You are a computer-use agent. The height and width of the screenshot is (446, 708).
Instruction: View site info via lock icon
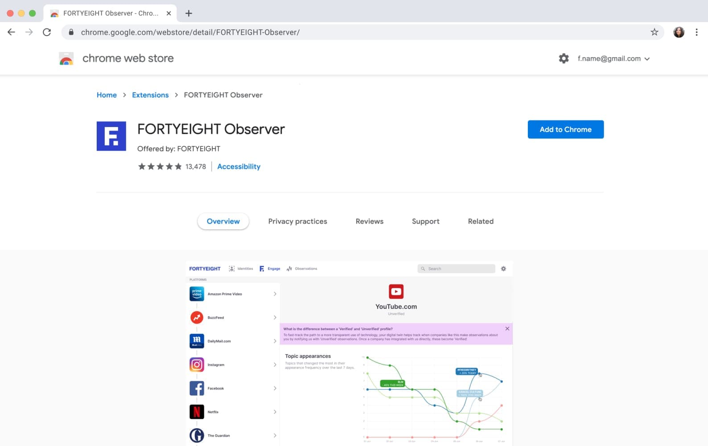pyautogui.click(x=71, y=32)
